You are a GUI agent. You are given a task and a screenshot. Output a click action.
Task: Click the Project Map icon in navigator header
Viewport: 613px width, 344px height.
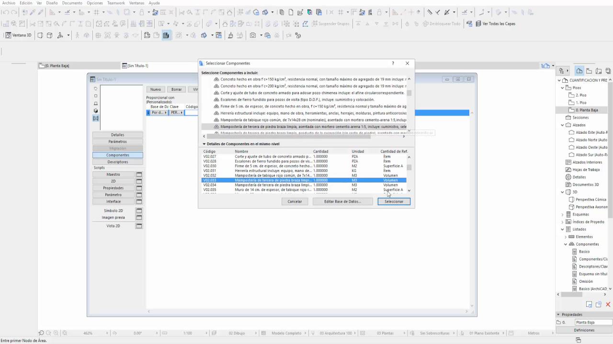(x=579, y=71)
